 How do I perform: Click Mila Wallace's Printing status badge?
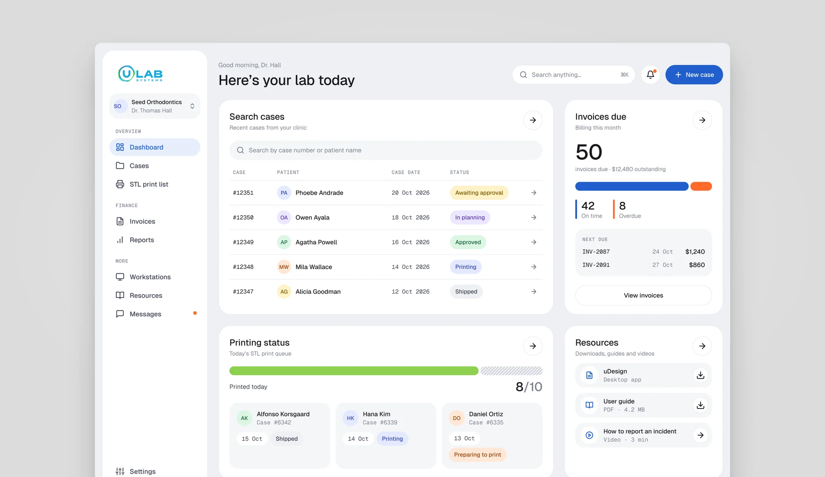465,267
